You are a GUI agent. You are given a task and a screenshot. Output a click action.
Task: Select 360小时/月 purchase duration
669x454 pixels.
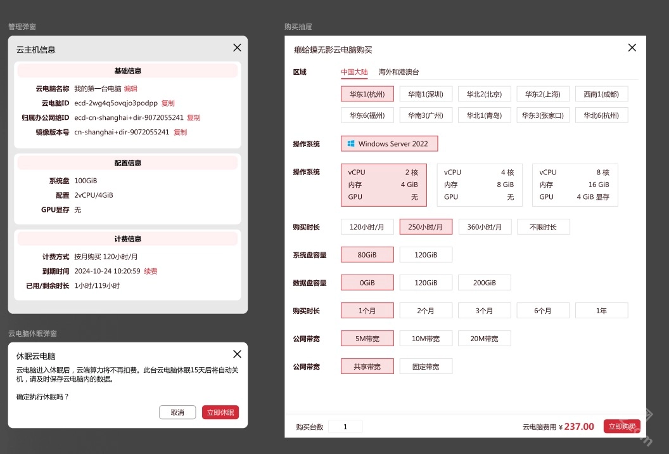coord(484,227)
